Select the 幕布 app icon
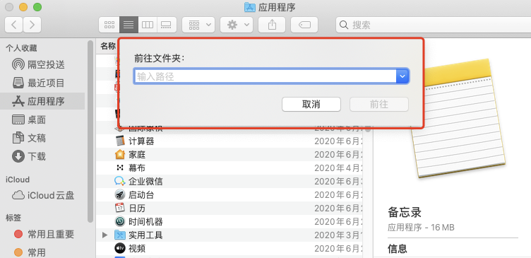The width and height of the screenshot is (531, 258). tap(120, 168)
